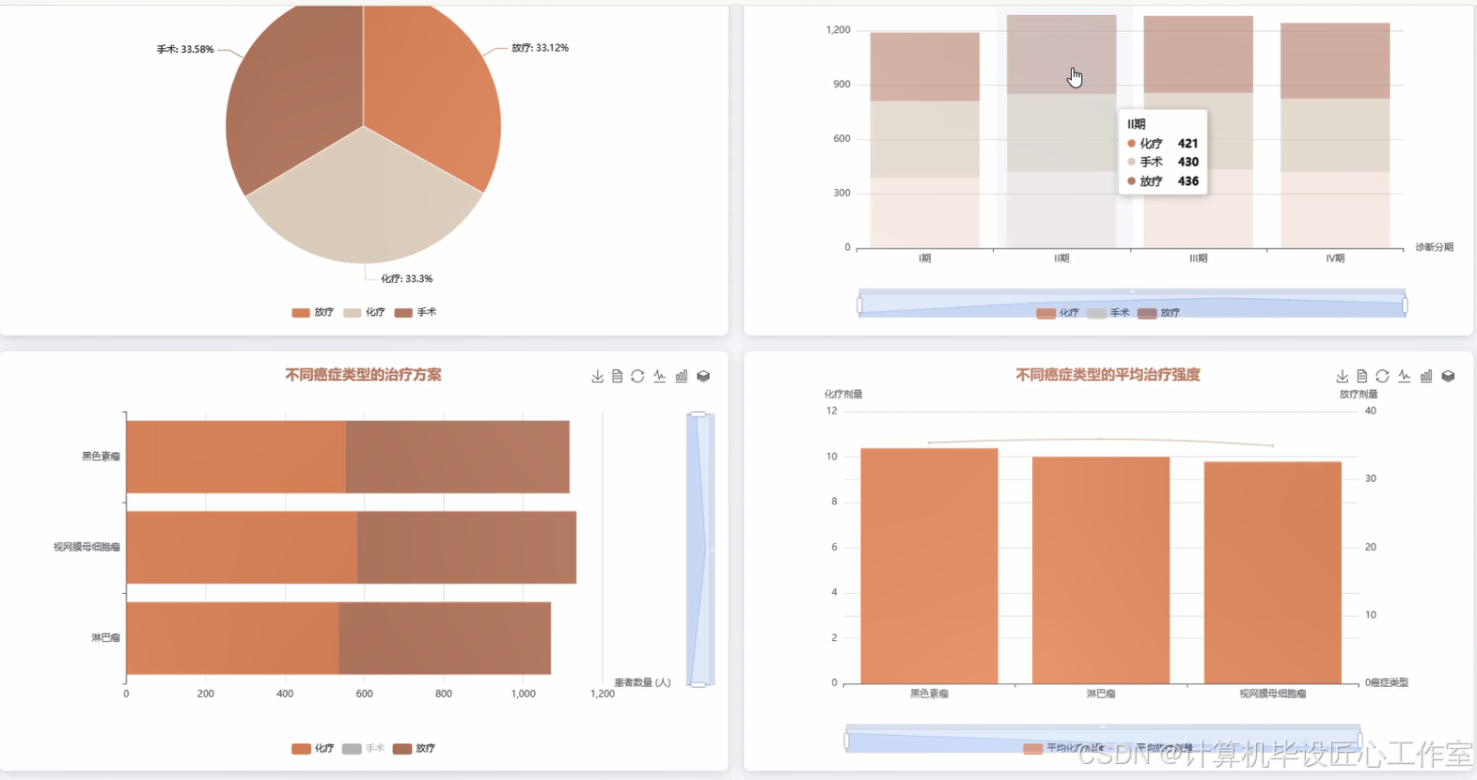
Task: Toggle 化疗 in the cancer type treatment legend
Action: [x=313, y=749]
